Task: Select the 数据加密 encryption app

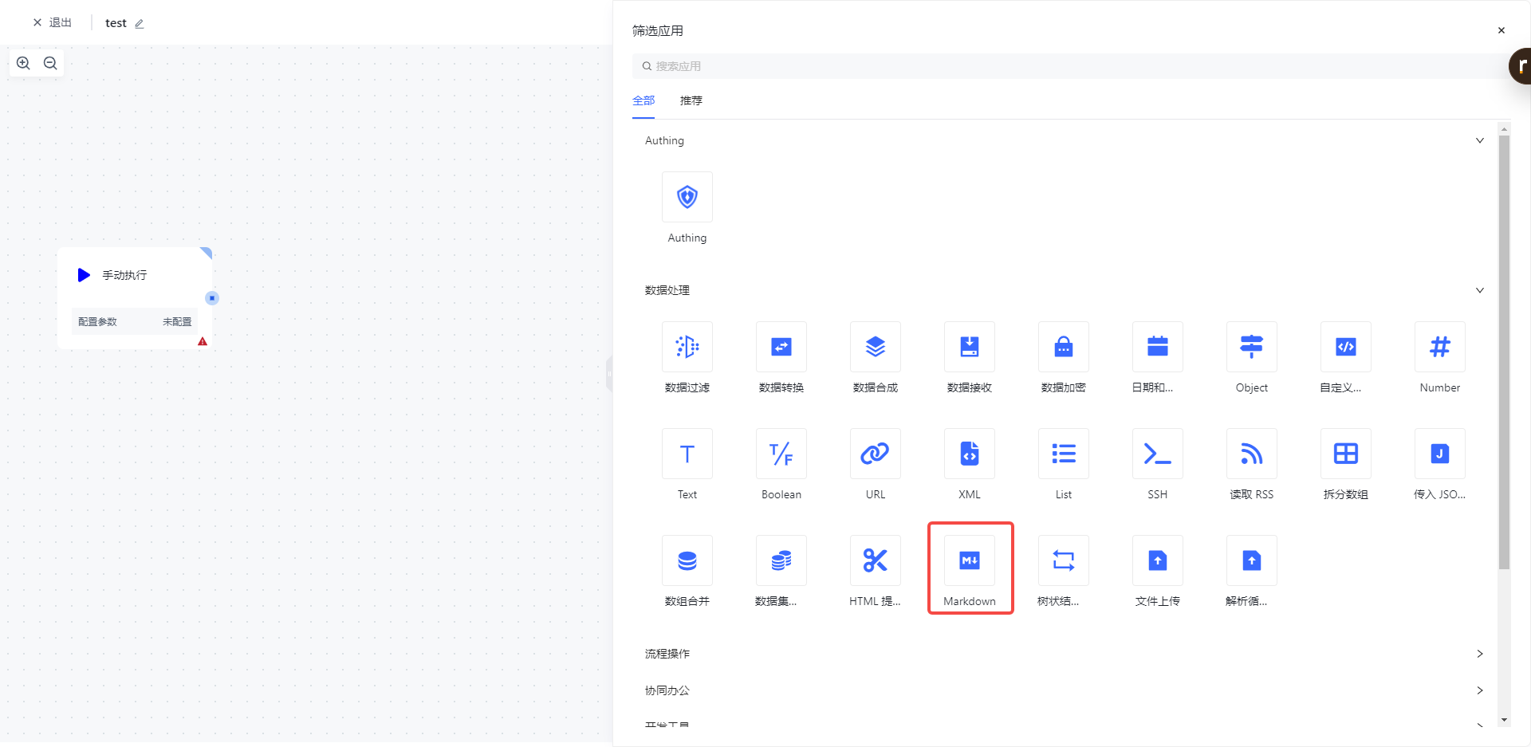Action: click(x=1063, y=348)
